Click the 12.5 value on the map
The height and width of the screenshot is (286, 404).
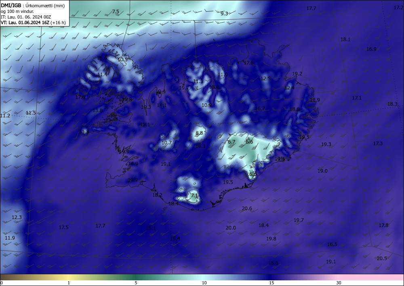(x=265, y=78)
